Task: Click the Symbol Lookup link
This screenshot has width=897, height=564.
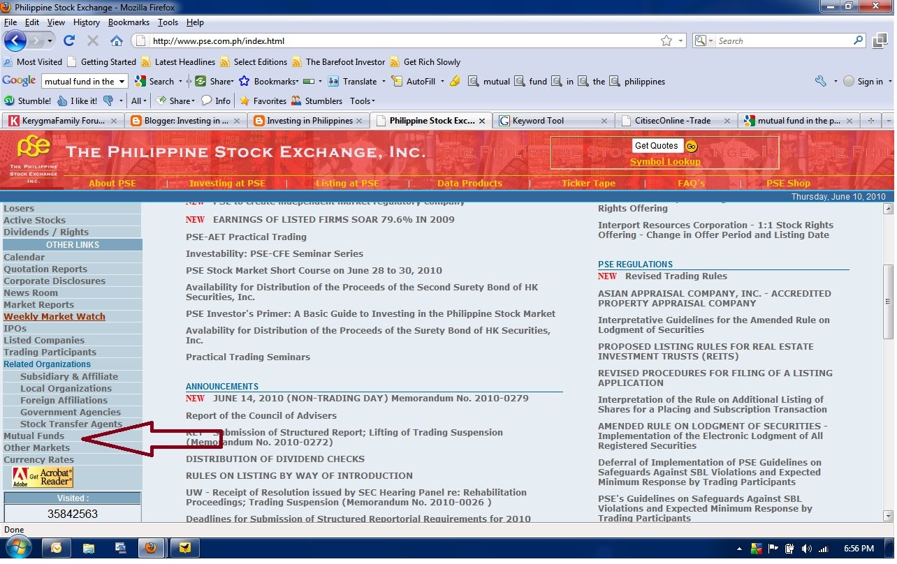Action: point(665,162)
